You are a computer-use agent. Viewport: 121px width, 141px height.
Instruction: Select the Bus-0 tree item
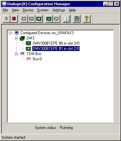point(37,59)
